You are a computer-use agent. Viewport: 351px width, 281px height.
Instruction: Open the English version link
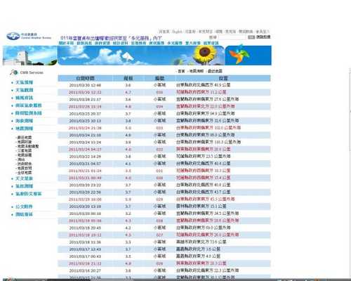(x=178, y=32)
